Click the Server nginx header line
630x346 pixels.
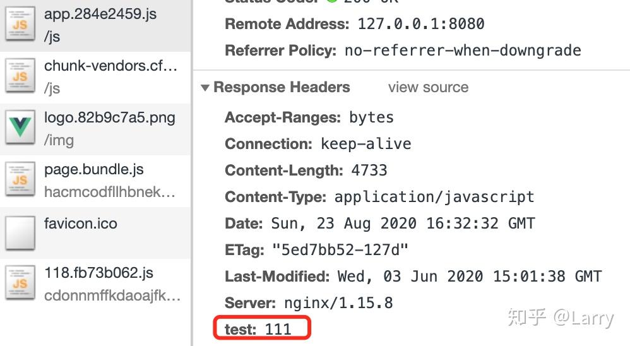click(x=309, y=303)
